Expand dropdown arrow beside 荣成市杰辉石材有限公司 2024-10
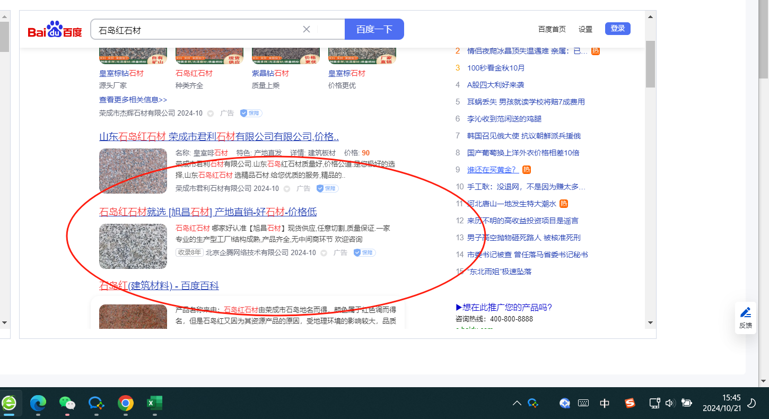 (211, 114)
